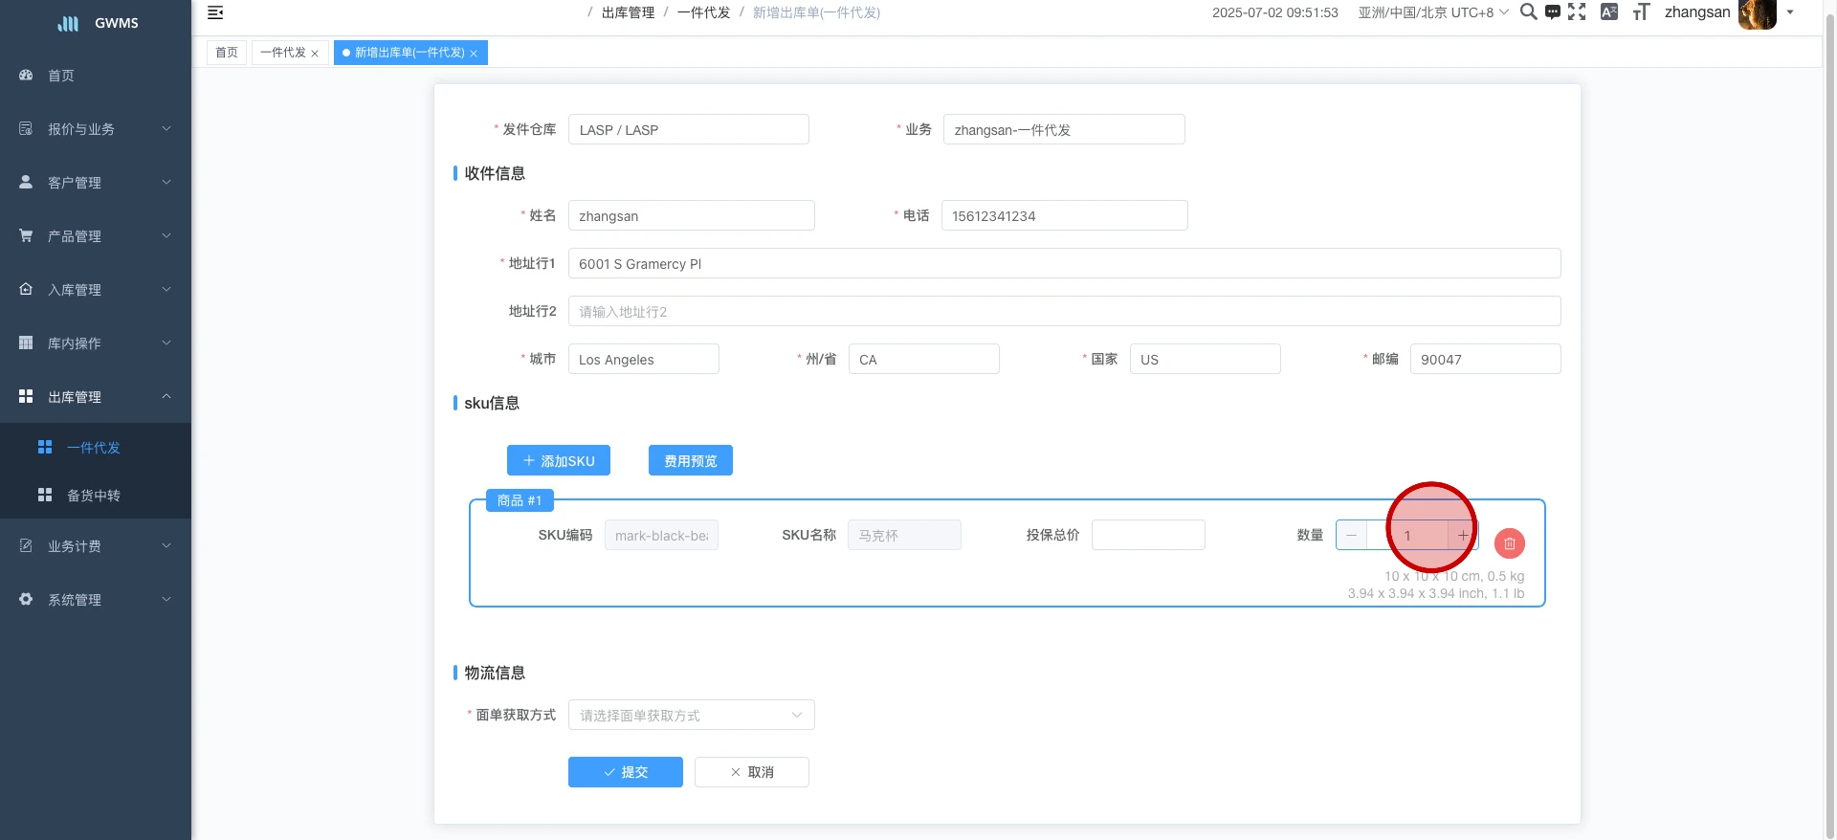The image size is (1837, 840).
Task: Click the 地址行2 input field
Action: point(1064,312)
